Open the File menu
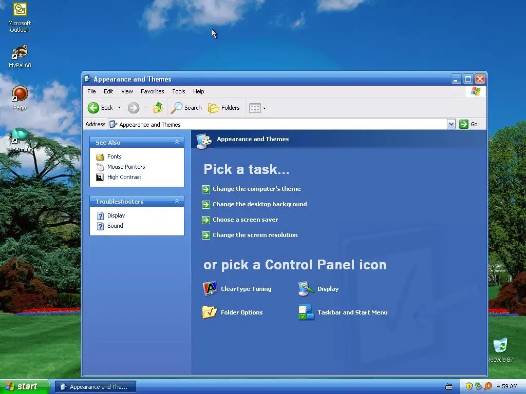 91,91
